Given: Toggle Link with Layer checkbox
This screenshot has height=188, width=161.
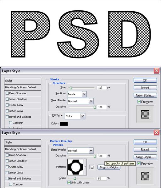Looking at the screenshot, I should (x=69, y=182).
